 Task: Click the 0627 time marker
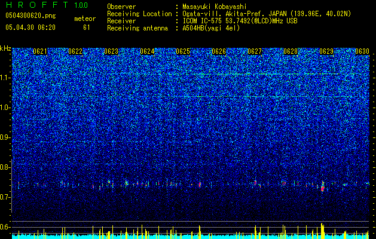click(x=255, y=51)
